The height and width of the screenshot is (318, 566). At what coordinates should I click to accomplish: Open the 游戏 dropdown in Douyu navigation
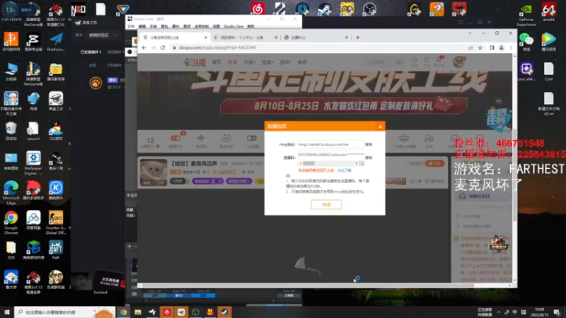[x=285, y=62]
